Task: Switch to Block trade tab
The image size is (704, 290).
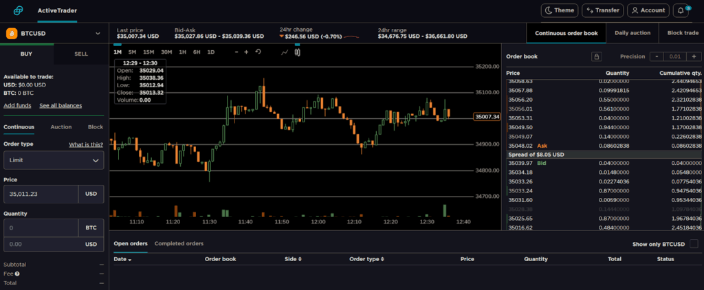Action: tap(683, 33)
